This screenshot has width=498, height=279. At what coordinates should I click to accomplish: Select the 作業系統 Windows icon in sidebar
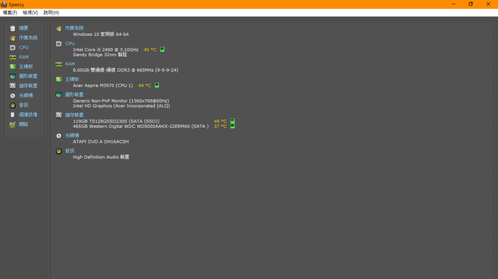tap(12, 38)
